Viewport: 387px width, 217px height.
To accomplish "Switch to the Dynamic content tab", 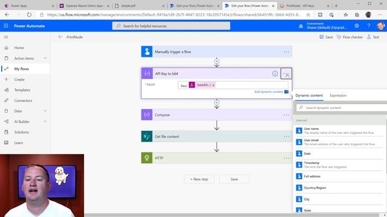I will [309, 95].
